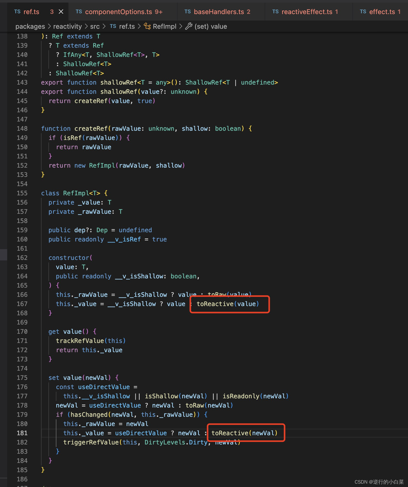Click 'isRef(rawValue)' on line 149
Screen dimensions: 408x487
91,138
